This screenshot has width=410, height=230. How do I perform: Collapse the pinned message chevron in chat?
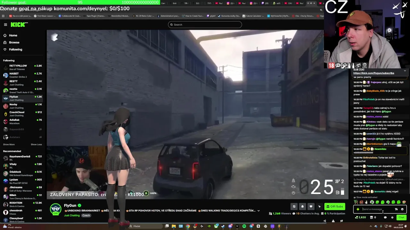(405, 71)
